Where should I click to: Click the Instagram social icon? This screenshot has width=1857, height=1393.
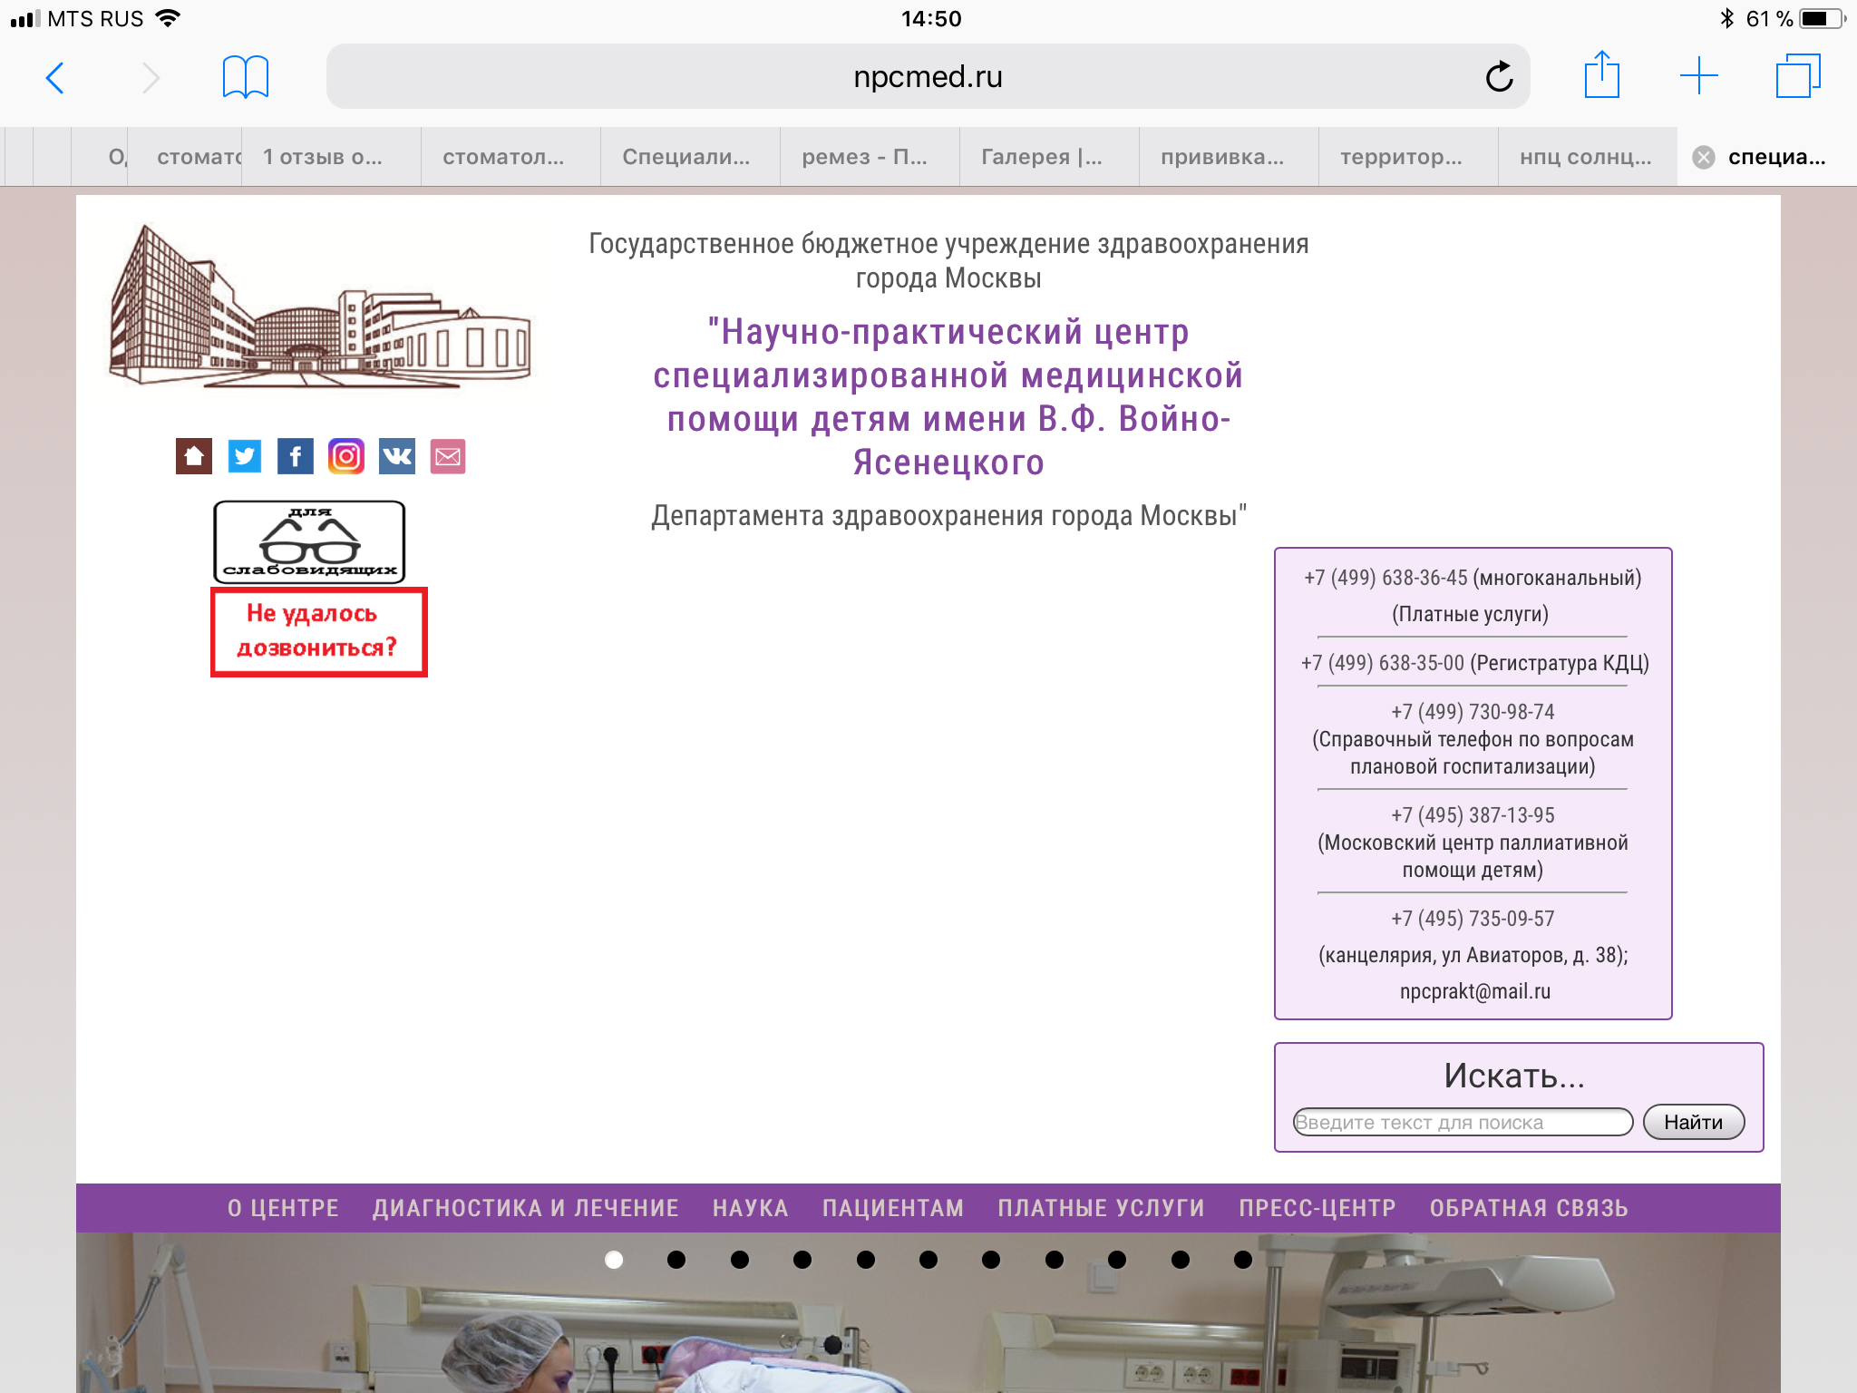[x=346, y=456]
